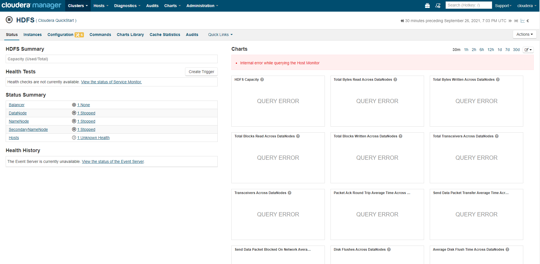Screen dimensions: 540x264
Task: Click Hosts unknown health question icon
Action: [74, 138]
